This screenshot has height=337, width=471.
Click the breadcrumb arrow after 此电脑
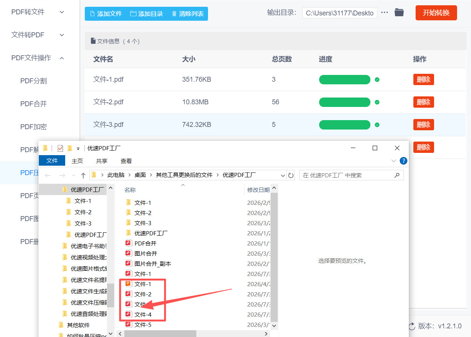130,175
